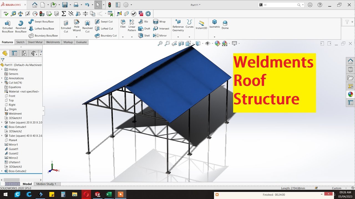Screen dimensions: 355x199
Task: Select Linear Pattern
Action: click(x=132, y=26)
